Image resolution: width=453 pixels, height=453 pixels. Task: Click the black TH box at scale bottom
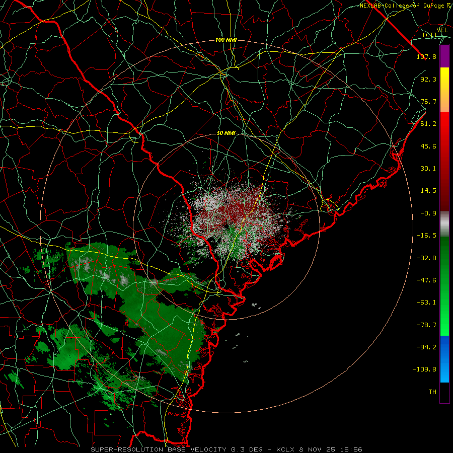(444, 392)
